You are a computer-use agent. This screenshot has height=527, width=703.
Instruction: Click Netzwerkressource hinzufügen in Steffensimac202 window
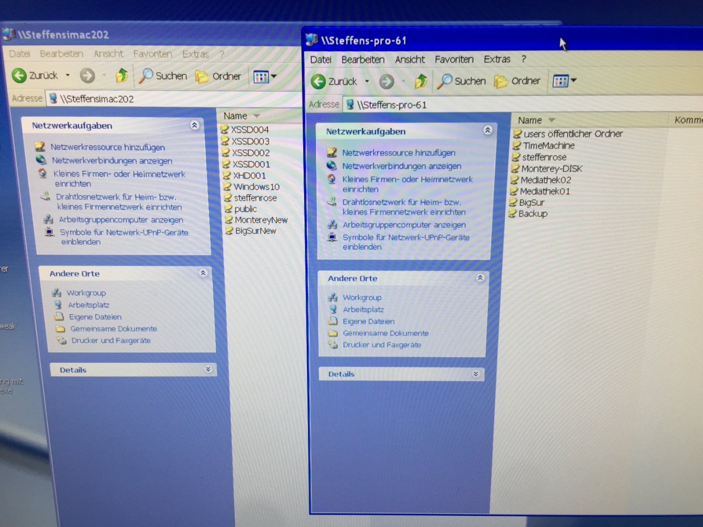point(107,147)
